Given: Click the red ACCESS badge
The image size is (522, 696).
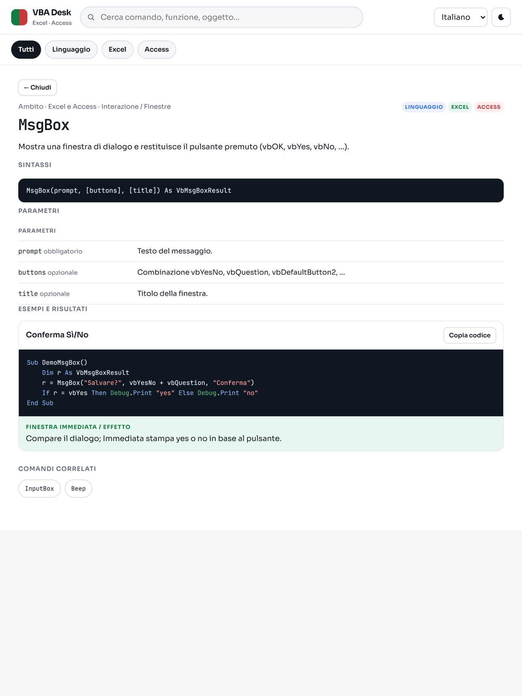Looking at the screenshot, I should [488, 107].
